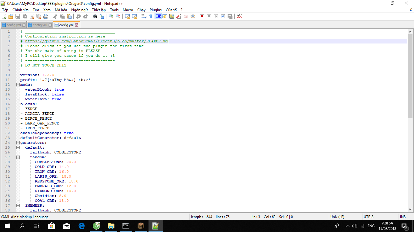
Task: Collapse the mode: block at line 12
Action: tap(18, 85)
